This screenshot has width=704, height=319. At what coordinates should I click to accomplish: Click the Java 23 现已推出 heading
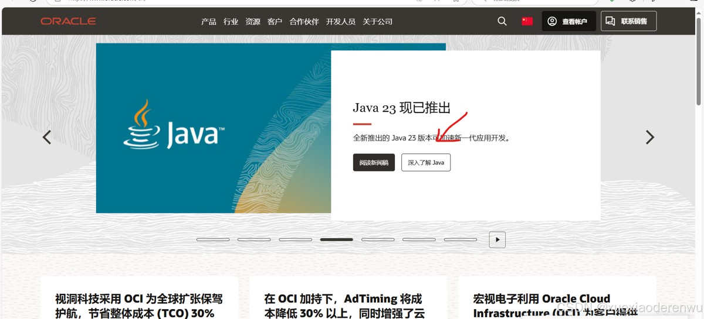401,108
